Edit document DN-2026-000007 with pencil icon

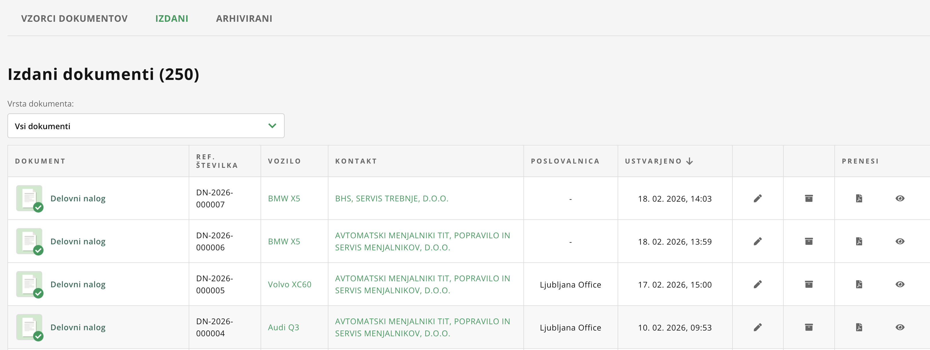click(757, 198)
